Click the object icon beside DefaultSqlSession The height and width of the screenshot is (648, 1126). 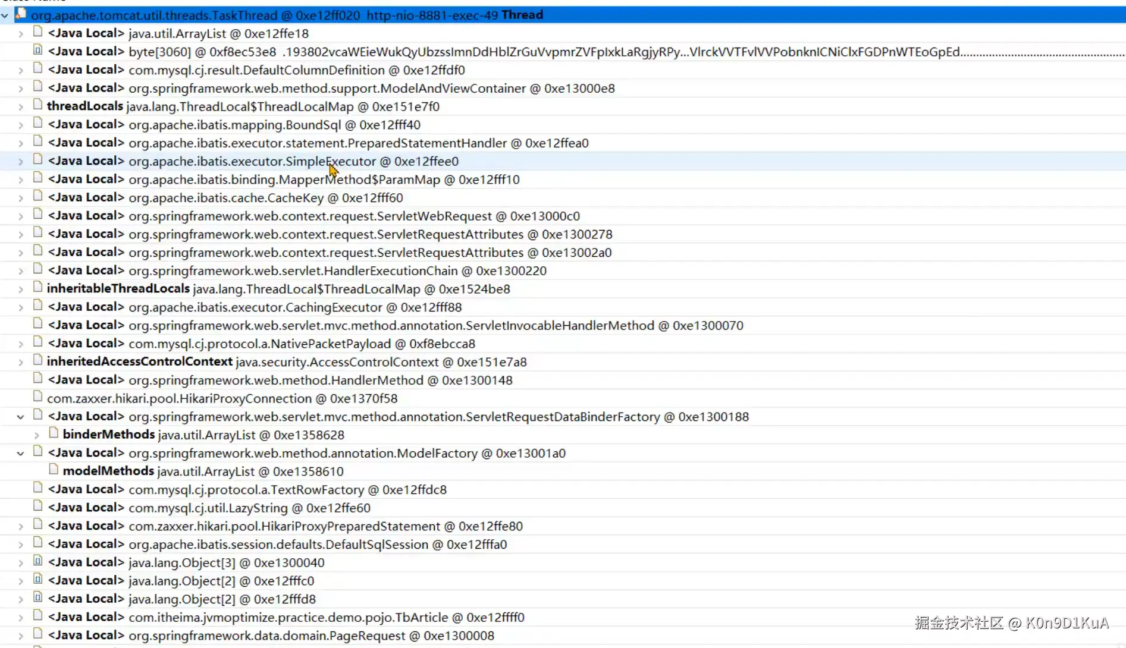[37, 542]
